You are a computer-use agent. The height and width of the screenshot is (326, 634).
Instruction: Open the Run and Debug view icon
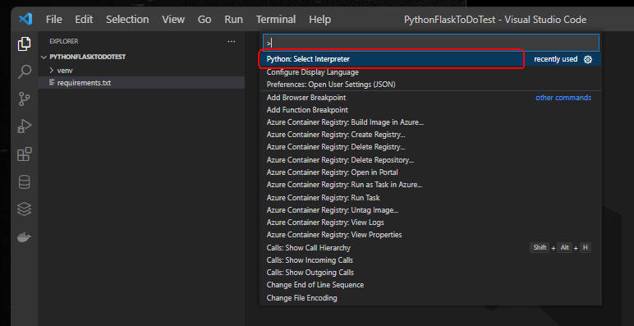(25, 126)
